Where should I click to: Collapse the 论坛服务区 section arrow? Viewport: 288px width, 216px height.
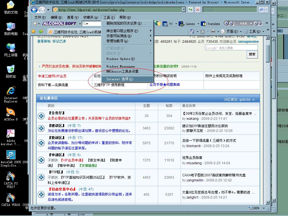coord(254,100)
